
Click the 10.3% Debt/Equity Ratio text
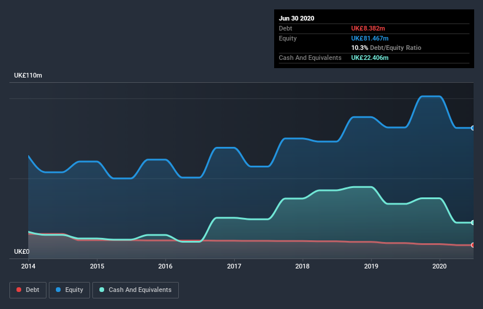click(387, 48)
